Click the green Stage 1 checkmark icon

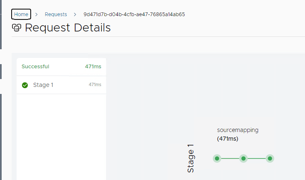click(25, 85)
